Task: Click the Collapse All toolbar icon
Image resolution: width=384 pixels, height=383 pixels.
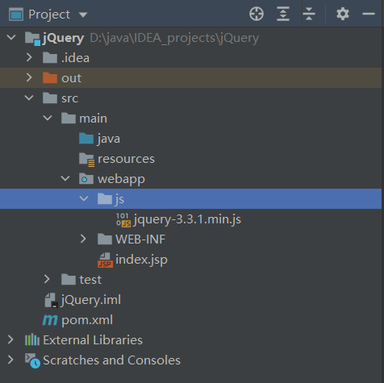Action: coord(309,14)
